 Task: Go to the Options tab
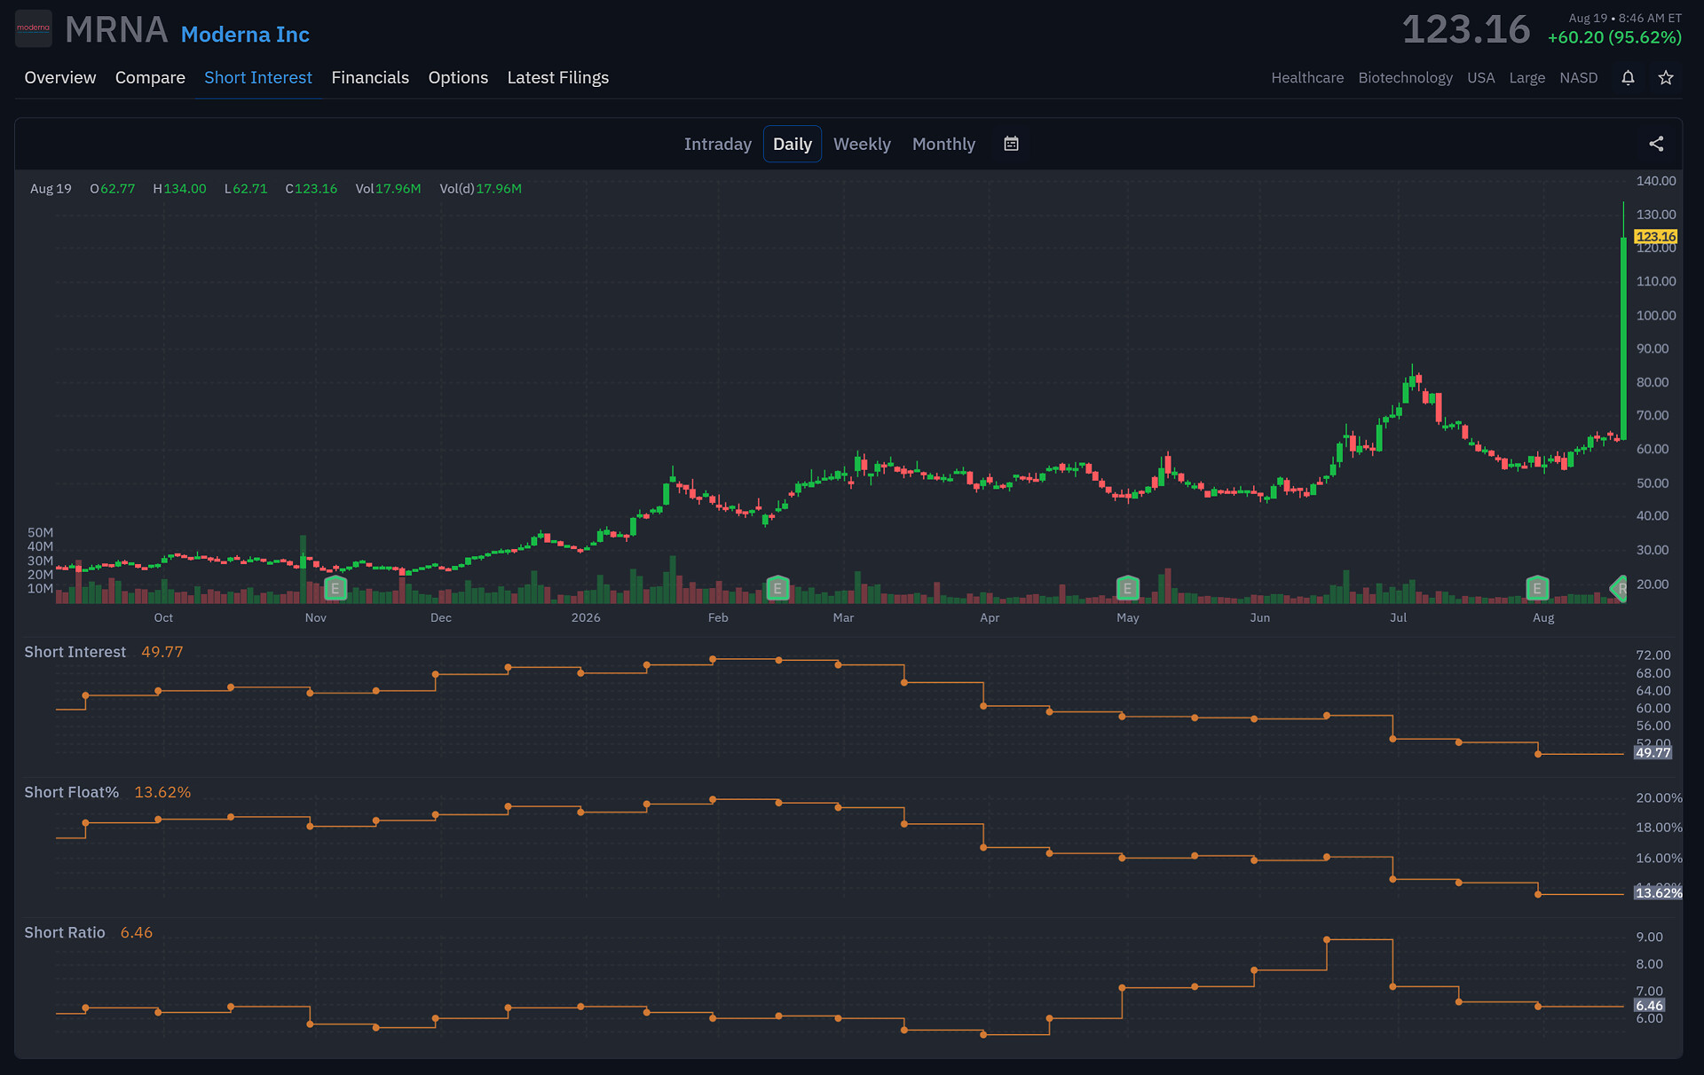(x=458, y=78)
